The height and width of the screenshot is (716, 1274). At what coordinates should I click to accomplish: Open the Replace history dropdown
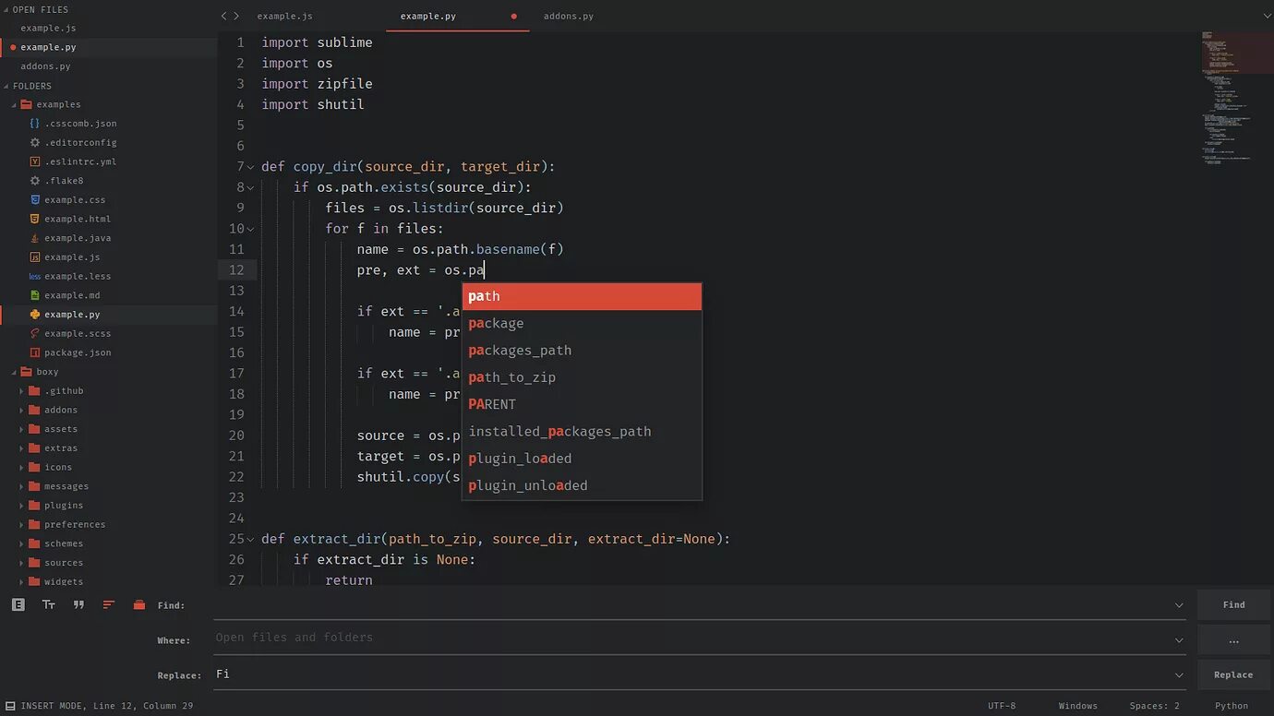pos(1179,675)
